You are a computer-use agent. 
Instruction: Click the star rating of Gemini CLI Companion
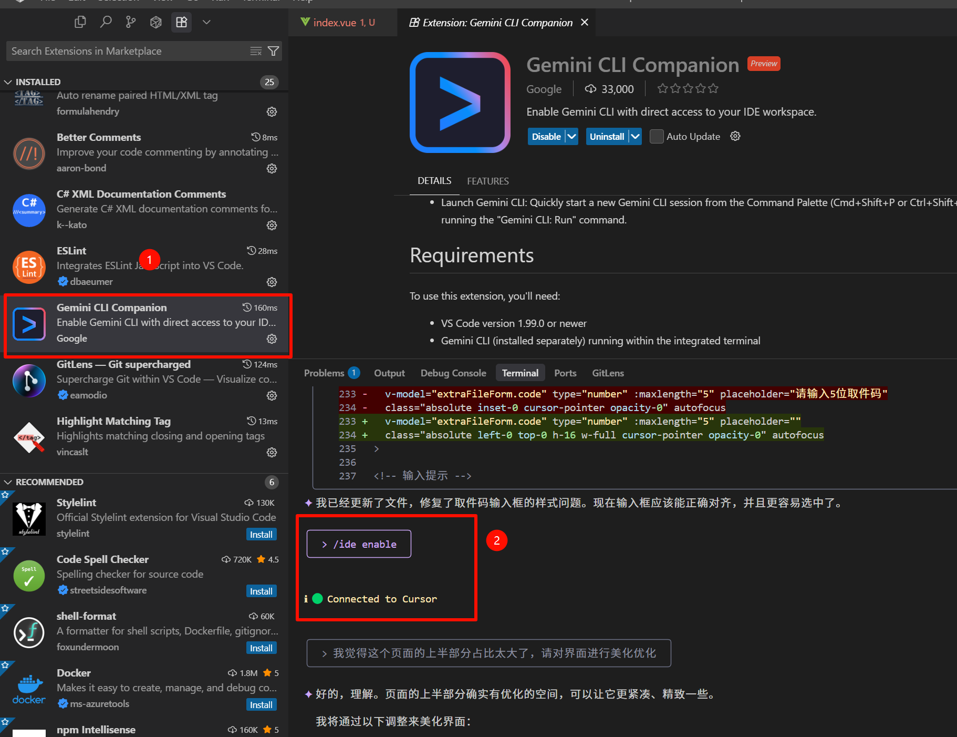tap(688, 88)
